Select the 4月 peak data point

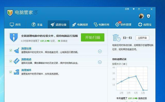[x=136, y=76]
